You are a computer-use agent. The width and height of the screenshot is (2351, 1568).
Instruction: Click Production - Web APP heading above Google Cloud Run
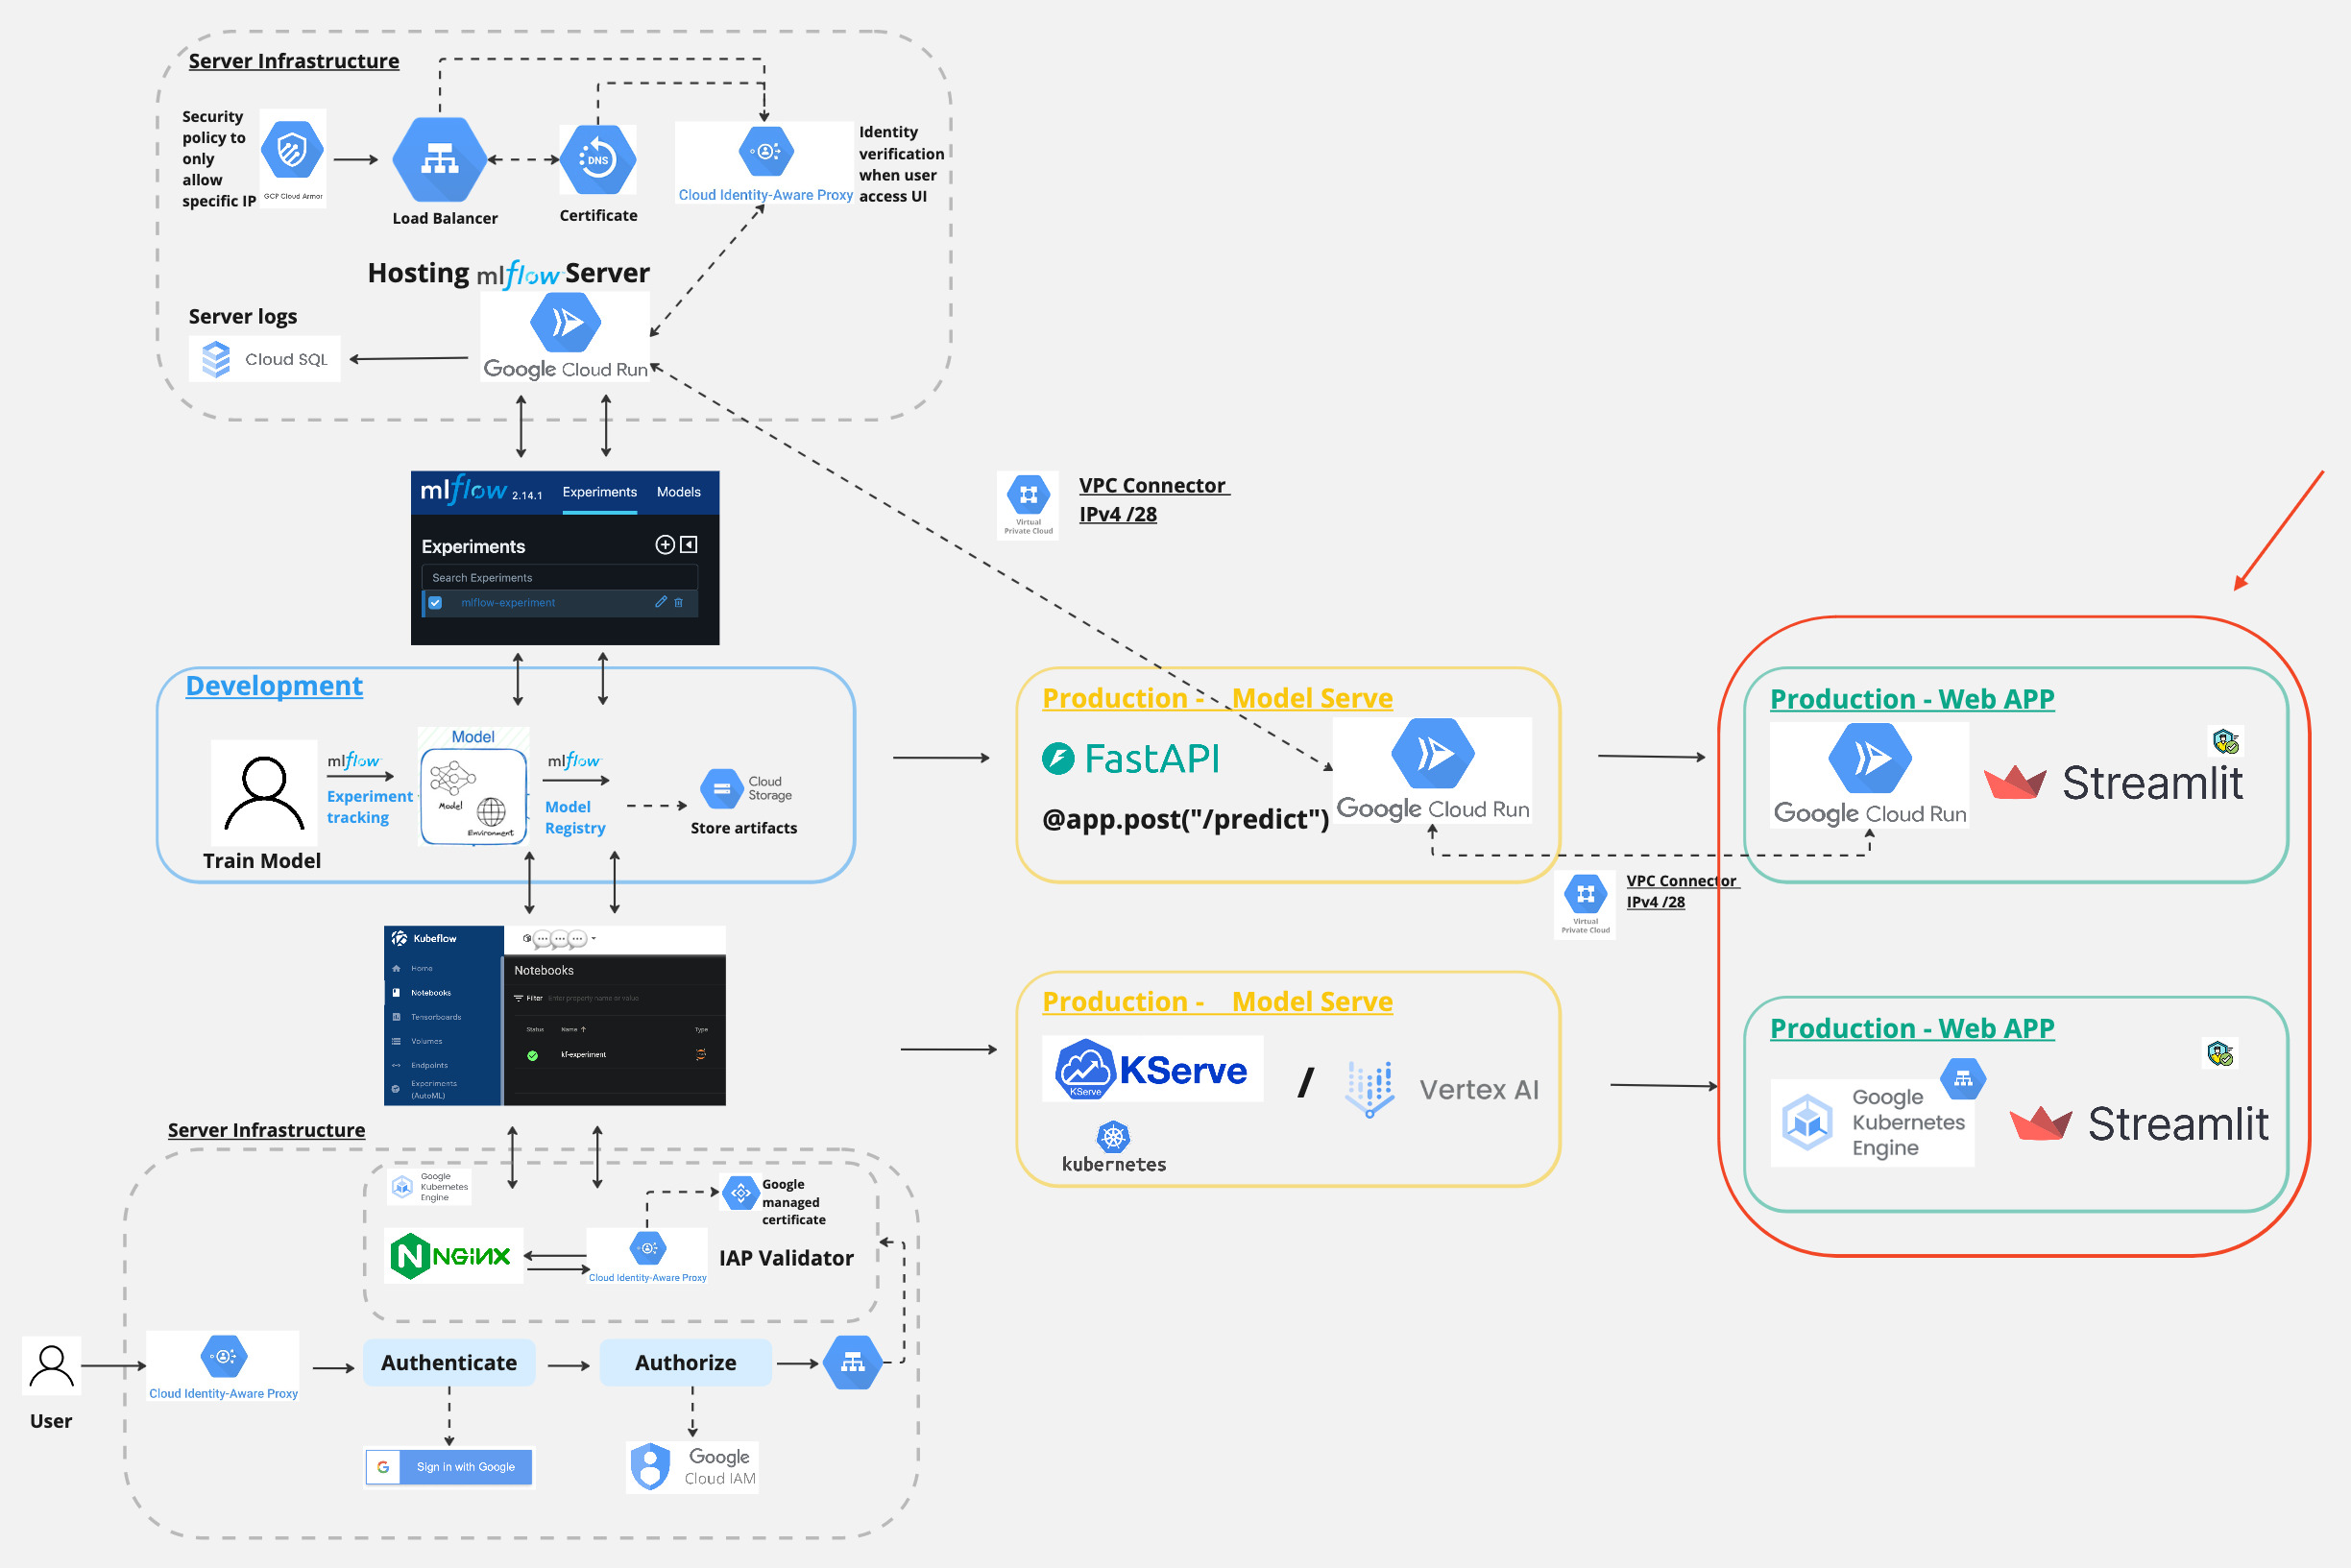[x=1912, y=699]
